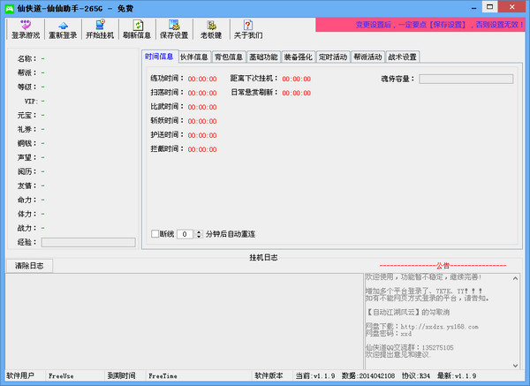Viewport: 530px width, 386px height.
Task: Click the reconnect minutes spinner arrows
Action: tap(197, 234)
